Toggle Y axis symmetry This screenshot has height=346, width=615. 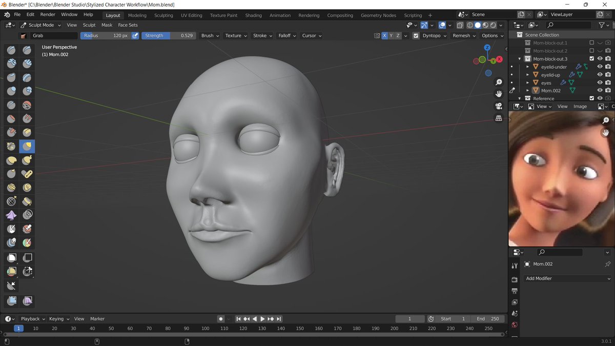tap(392, 35)
